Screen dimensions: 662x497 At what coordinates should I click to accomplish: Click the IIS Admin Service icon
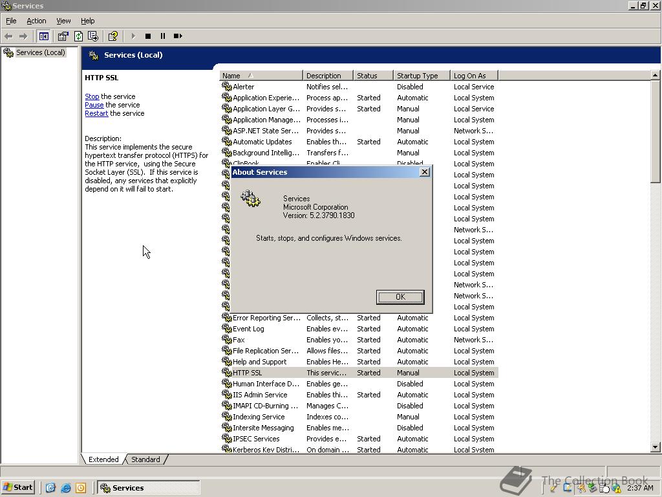tap(227, 394)
